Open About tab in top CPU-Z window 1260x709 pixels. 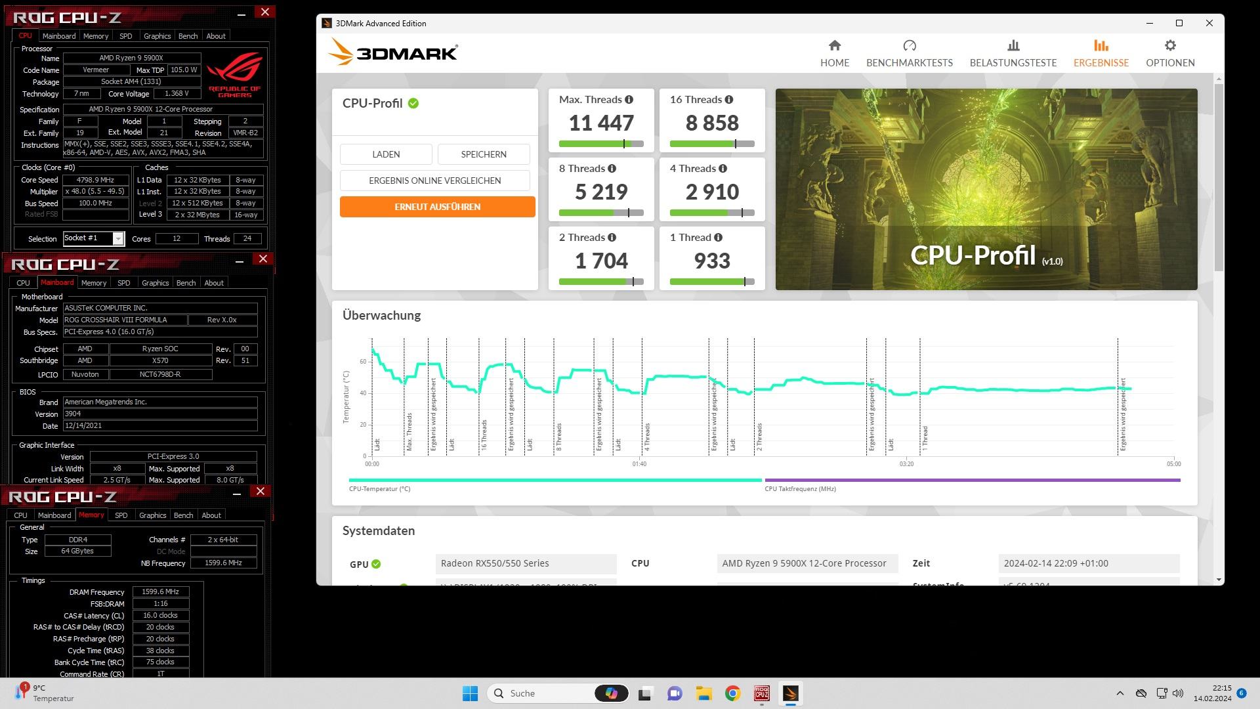(216, 36)
